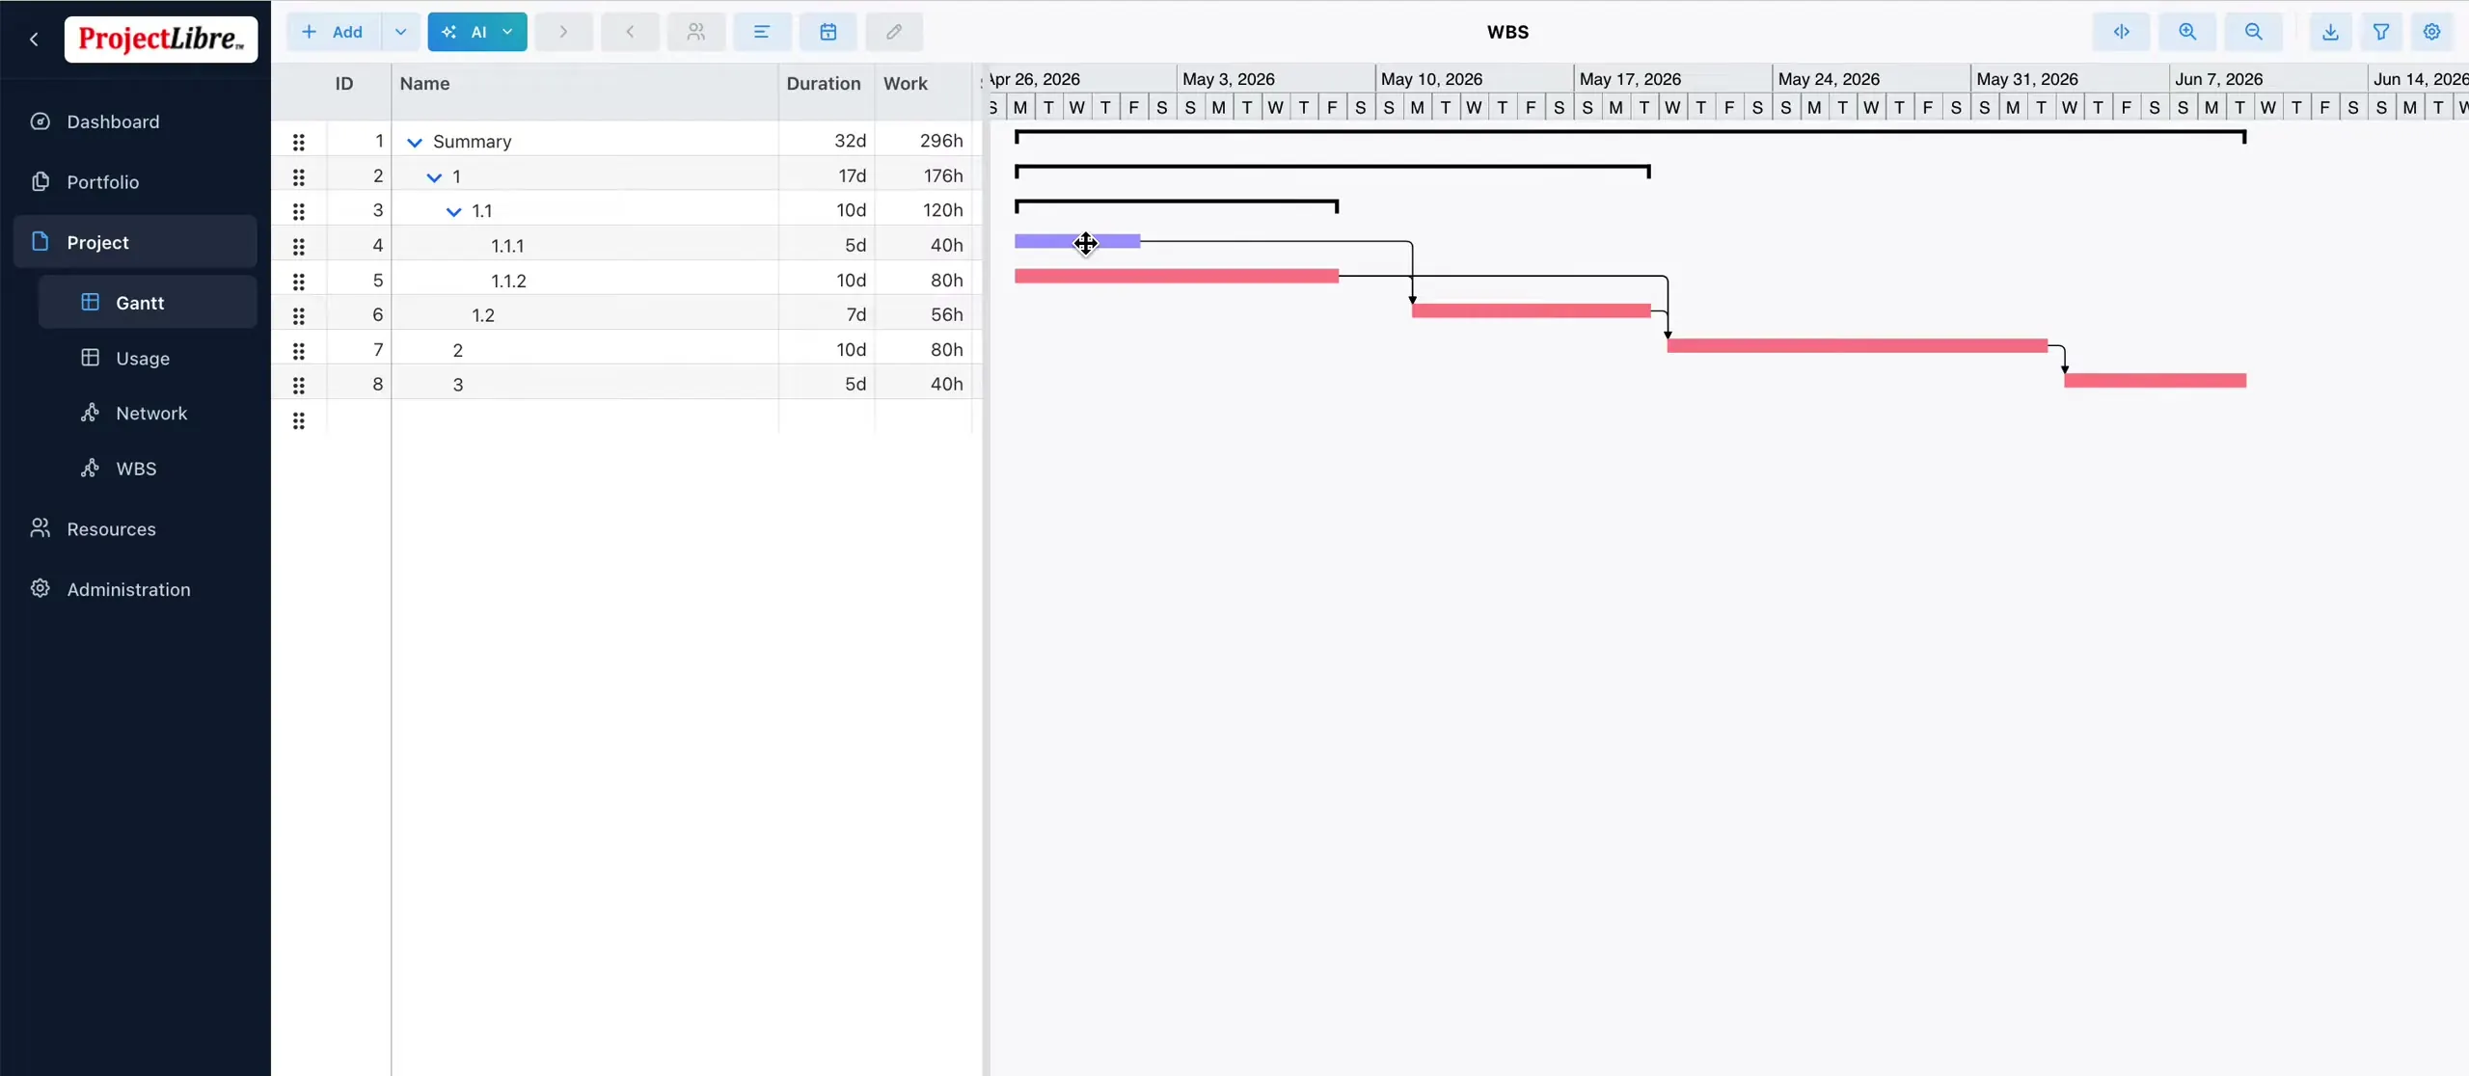
Task: Click the 56h work cell
Action: tap(923, 314)
